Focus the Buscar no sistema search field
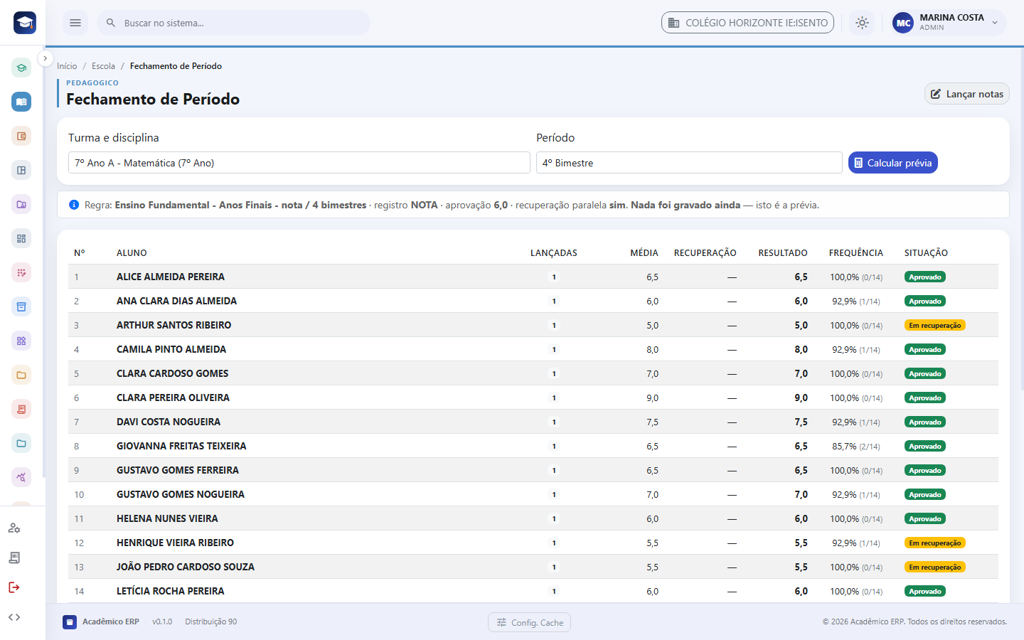This screenshot has width=1024, height=640. coord(234,23)
